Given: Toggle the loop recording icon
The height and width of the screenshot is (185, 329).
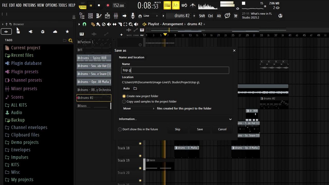Looking at the screenshot, I should pos(184,5).
